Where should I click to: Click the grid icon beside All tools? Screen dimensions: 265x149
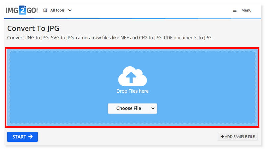[x=45, y=10]
